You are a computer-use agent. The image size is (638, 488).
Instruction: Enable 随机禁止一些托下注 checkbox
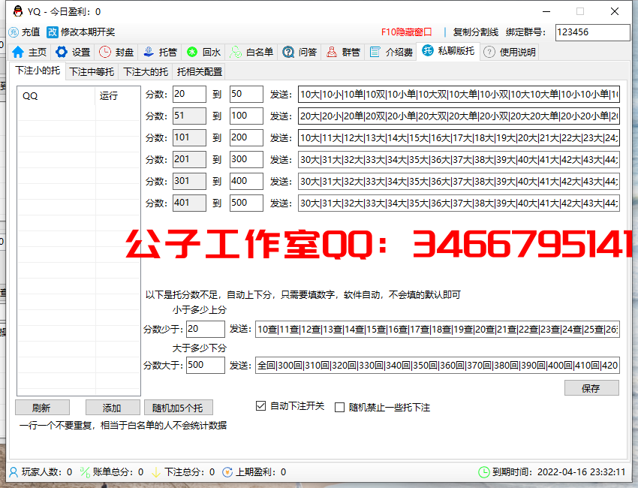[x=339, y=408]
